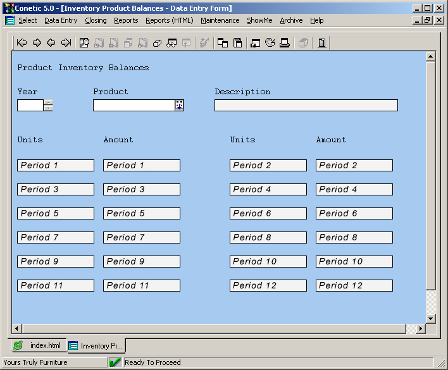This screenshot has width=448, height=370.
Task: Click the printer icon in toolbar
Action: (x=285, y=43)
